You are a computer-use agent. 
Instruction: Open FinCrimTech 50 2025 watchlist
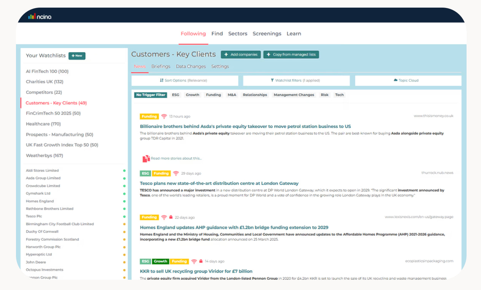tap(53, 113)
